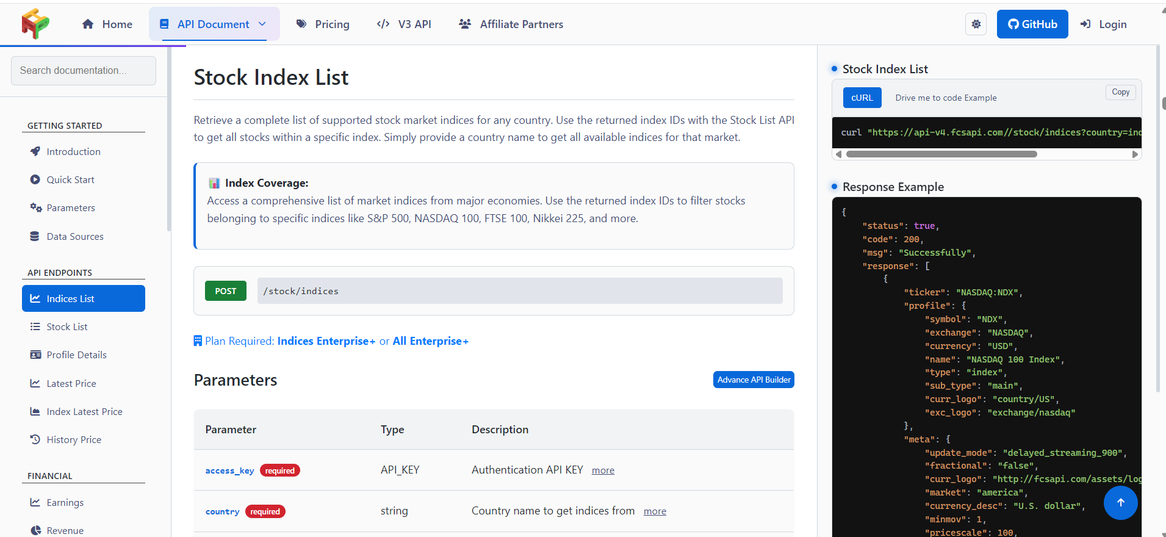Click the cURL code scroll left arrow
The height and width of the screenshot is (537, 1166).
[839, 154]
